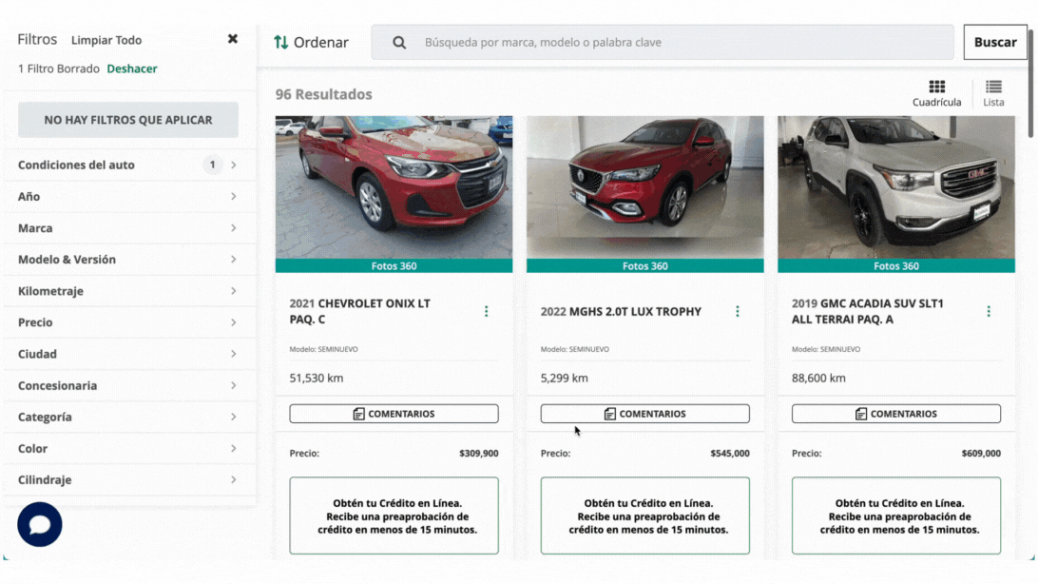Close the Filtros panel with X icon
This screenshot has height=584, width=1038.
pos(232,39)
